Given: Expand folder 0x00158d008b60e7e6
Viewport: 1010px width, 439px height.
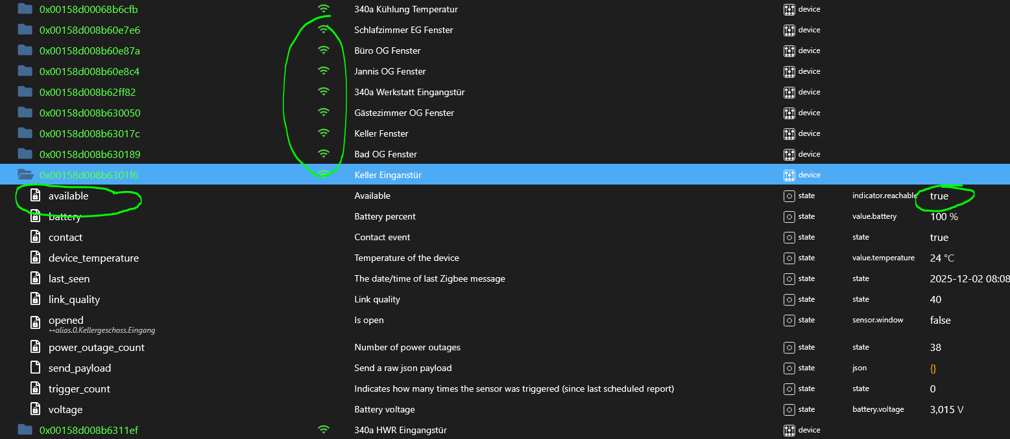Looking at the screenshot, I should pyautogui.click(x=25, y=30).
